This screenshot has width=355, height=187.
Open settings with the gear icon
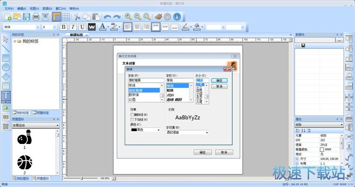[x=168, y=17]
